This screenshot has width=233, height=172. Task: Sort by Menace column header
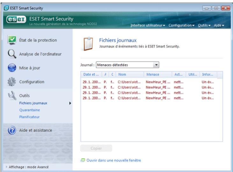(x=158, y=75)
